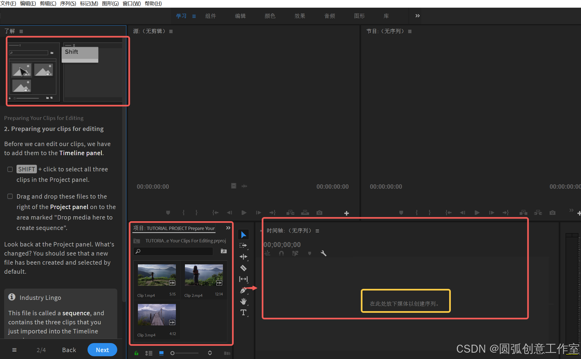
Task: Select the Ripple Edit tool
Action: point(243,257)
